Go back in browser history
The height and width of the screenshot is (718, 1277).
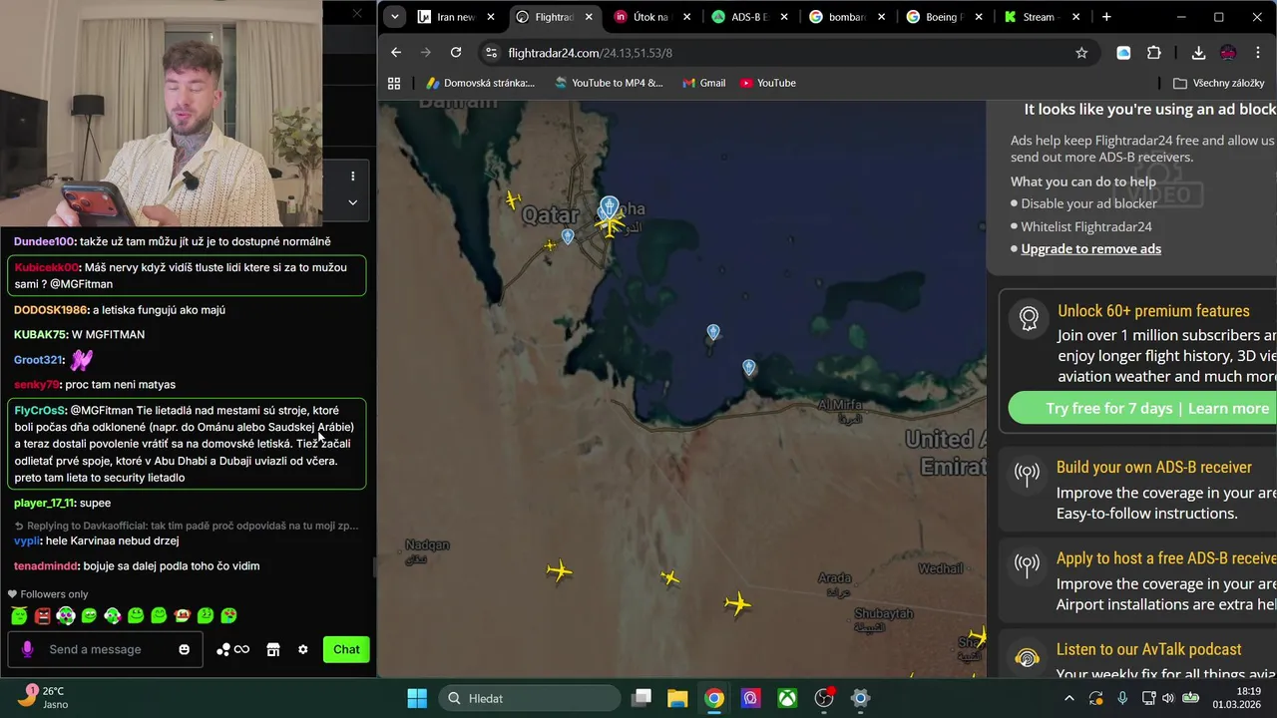point(396,53)
